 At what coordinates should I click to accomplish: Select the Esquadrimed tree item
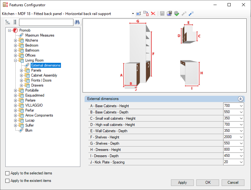click(35, 95)
